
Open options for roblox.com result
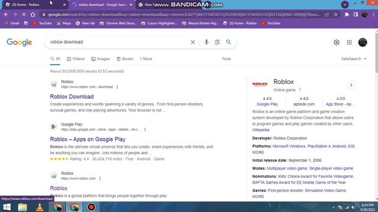[100, 178]
